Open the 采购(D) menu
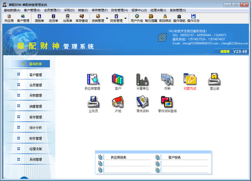This screenshot has width=251, height=181. coord(69,10)
